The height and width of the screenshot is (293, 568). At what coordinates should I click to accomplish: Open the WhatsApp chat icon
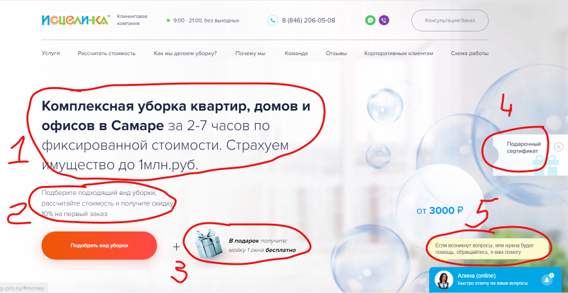pos(370,21)
